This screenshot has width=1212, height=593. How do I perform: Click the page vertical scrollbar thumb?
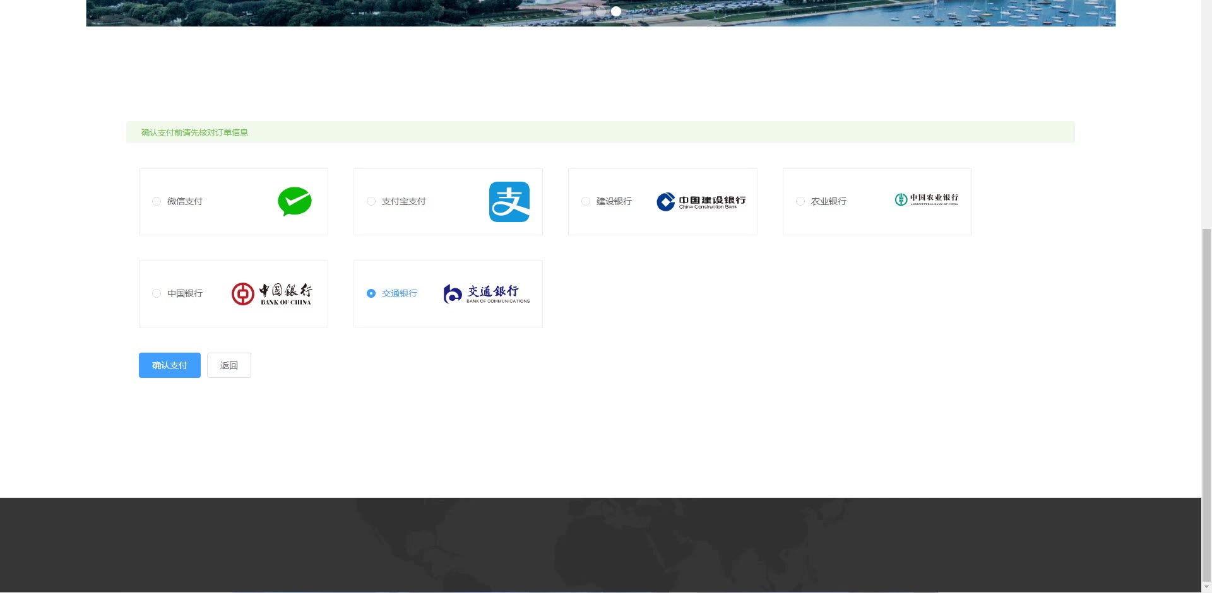click(x=1206, y=404)
